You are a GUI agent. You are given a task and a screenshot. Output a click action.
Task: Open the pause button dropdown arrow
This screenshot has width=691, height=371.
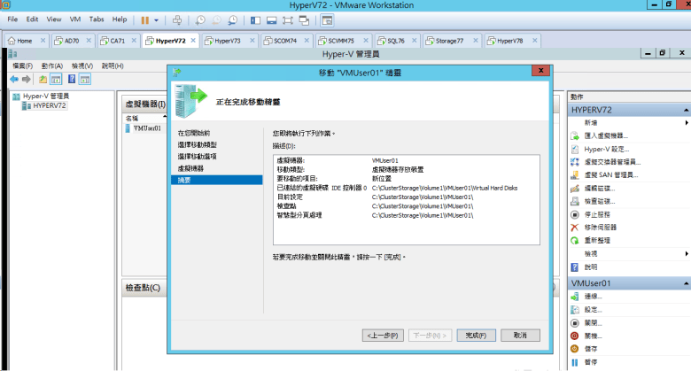(x=157, y=19)
